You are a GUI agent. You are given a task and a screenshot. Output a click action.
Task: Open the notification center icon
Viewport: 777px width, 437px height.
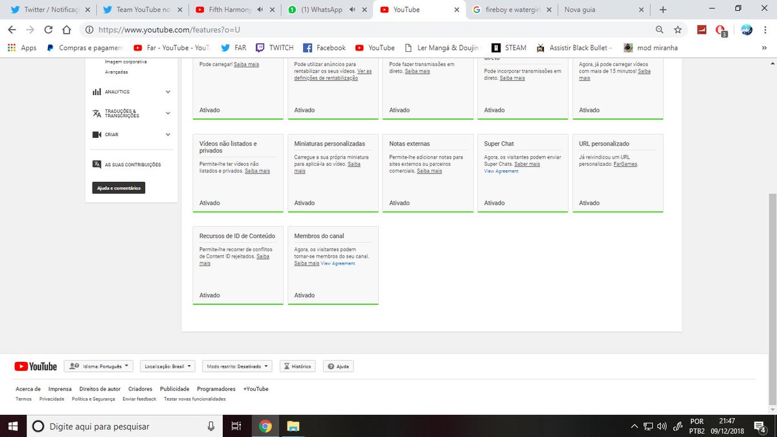760,426
